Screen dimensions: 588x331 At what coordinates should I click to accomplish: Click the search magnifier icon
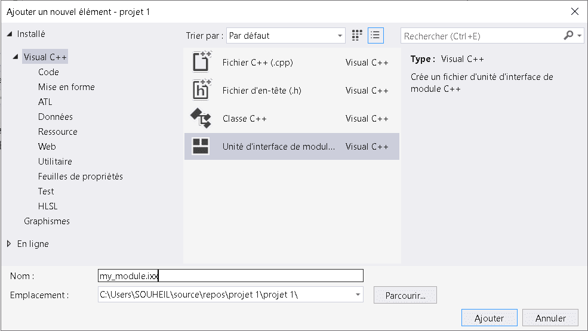point(568,36)
